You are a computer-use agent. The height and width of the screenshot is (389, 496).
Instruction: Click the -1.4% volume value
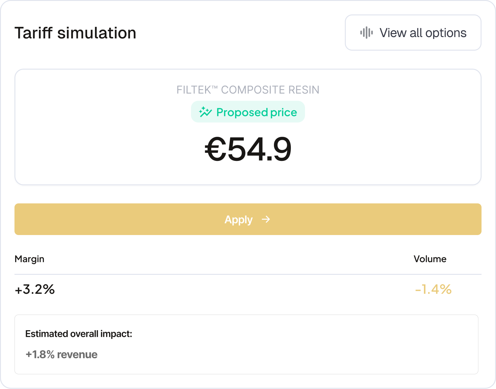[x=433, y=289]
